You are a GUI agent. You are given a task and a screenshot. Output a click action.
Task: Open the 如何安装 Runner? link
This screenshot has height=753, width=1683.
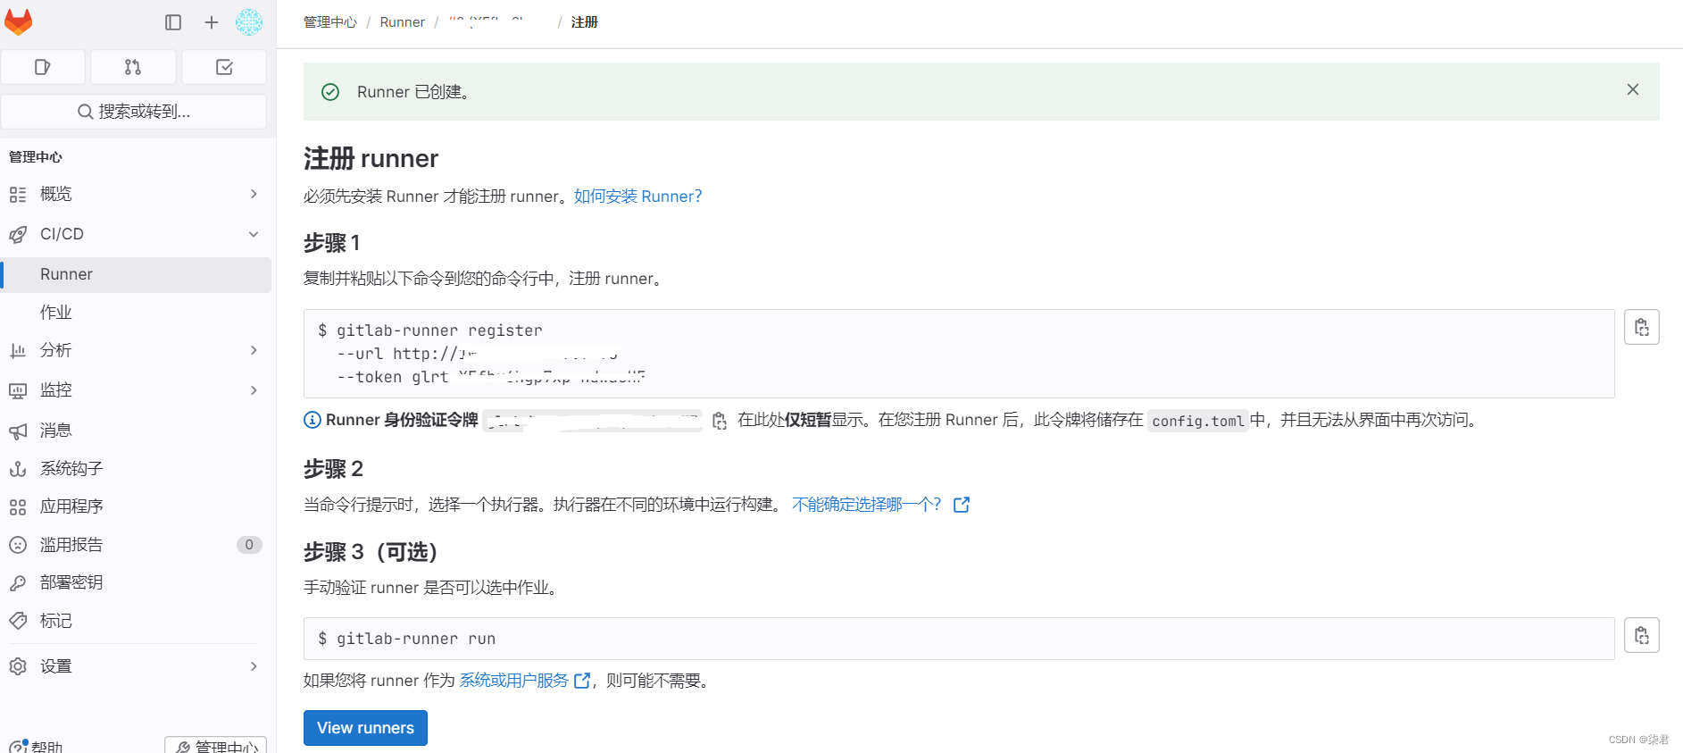coord(637,197)
